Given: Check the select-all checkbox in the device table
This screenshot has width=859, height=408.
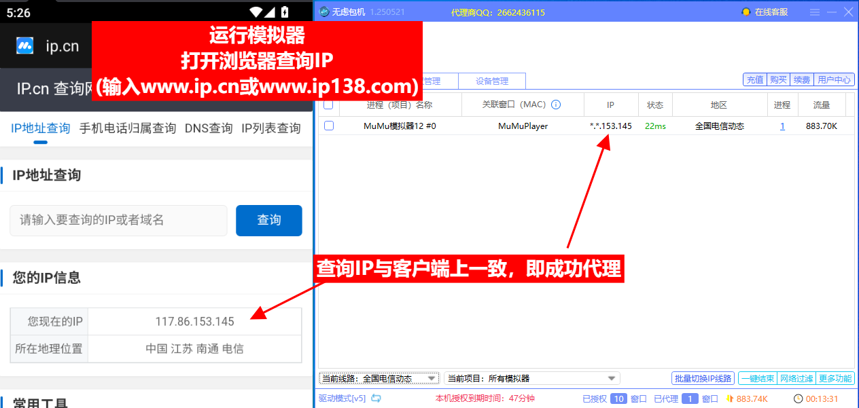Looking at the screenshot, I should (x=330, y=104).
